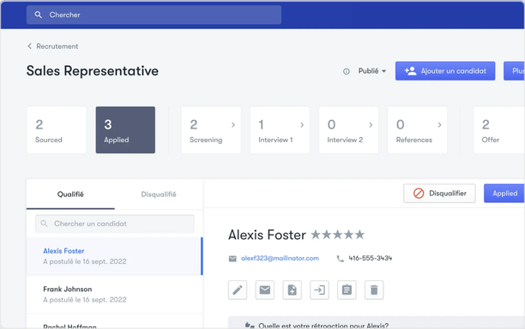The image size is (525, 329).
Task: Click chevron arrow on Screening card
Action: pos(233,125)
